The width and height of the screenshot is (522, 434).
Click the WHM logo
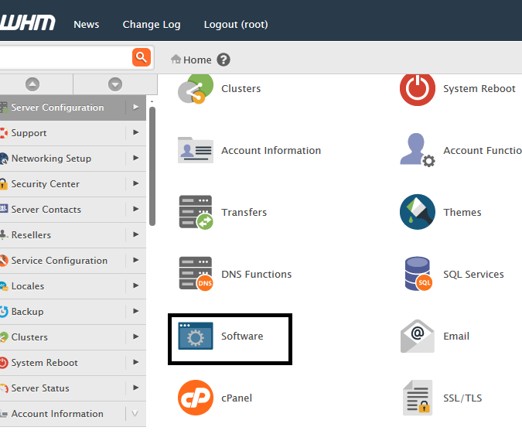pyautogui.click(x=28, y=23)
